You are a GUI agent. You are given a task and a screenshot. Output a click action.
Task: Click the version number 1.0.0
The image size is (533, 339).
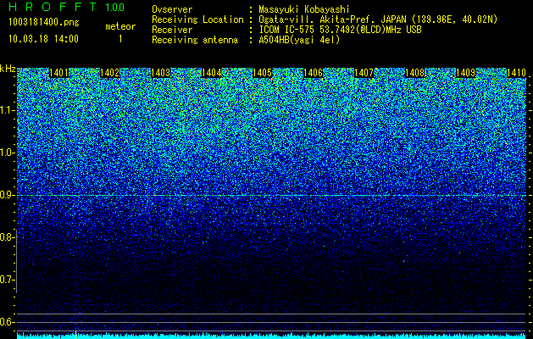click(115, 7)
